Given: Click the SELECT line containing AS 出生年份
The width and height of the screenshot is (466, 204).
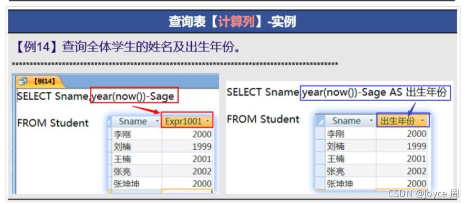Looking at the screenshot, I should [337, 92].
